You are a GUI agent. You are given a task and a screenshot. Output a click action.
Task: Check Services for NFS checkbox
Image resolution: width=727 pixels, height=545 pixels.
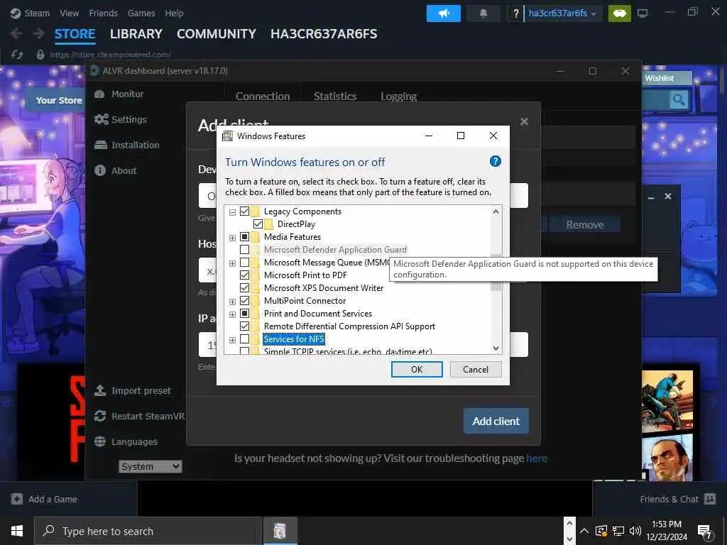click(x=244, y=339)
